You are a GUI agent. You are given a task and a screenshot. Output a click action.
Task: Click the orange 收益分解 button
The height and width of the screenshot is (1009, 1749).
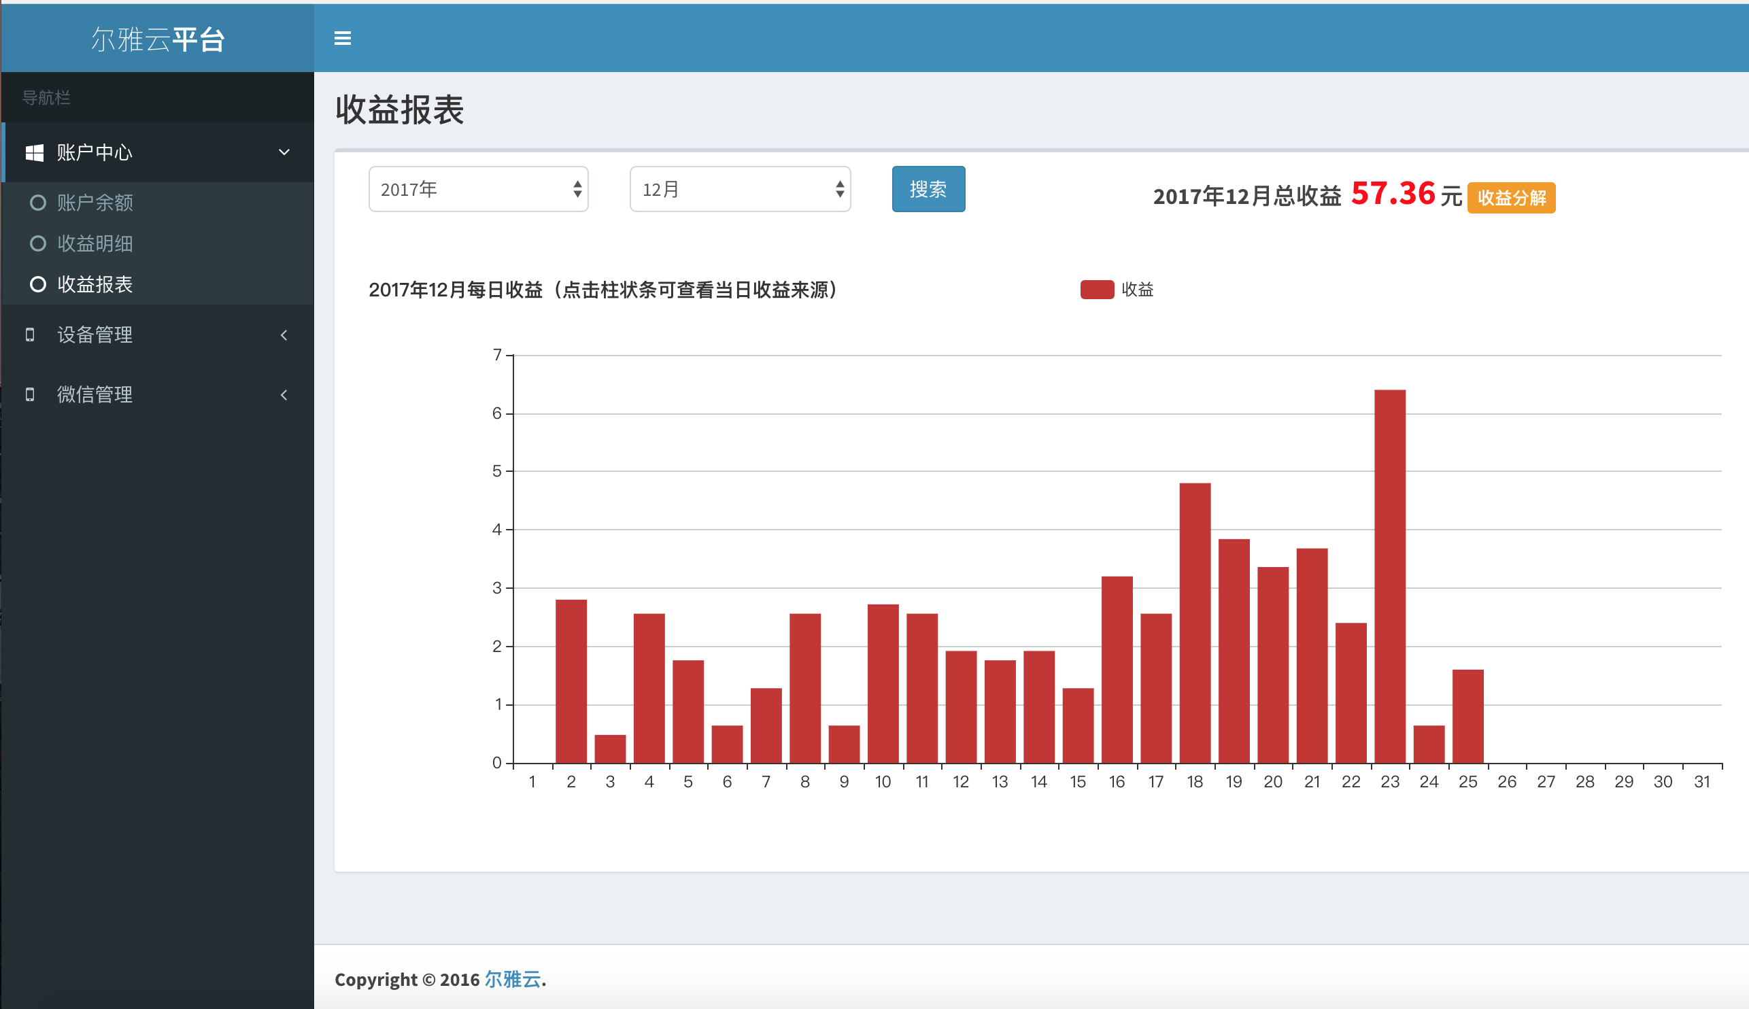(1510, 199)
